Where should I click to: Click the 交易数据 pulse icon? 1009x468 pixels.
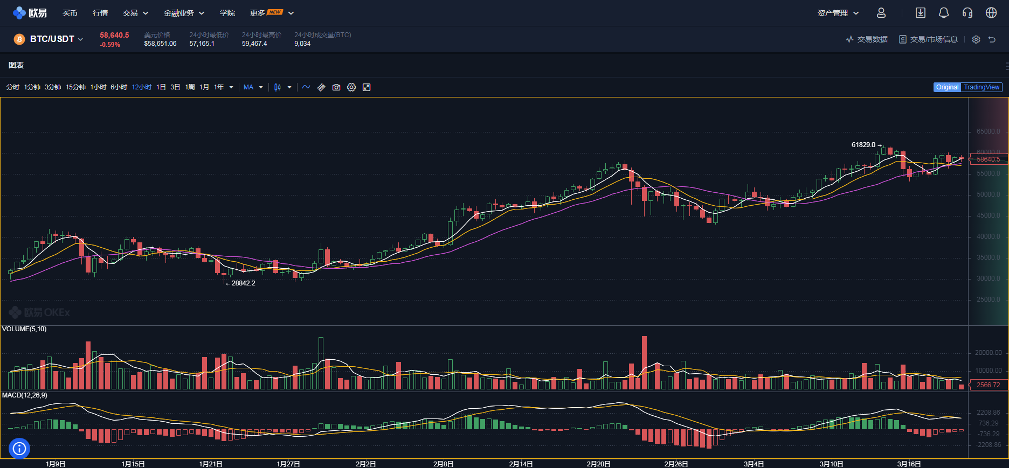850,39
